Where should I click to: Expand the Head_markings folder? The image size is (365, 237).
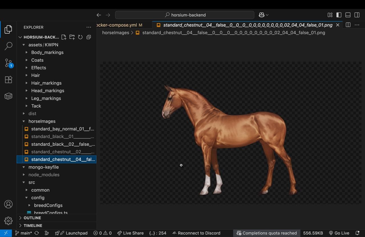48,91
